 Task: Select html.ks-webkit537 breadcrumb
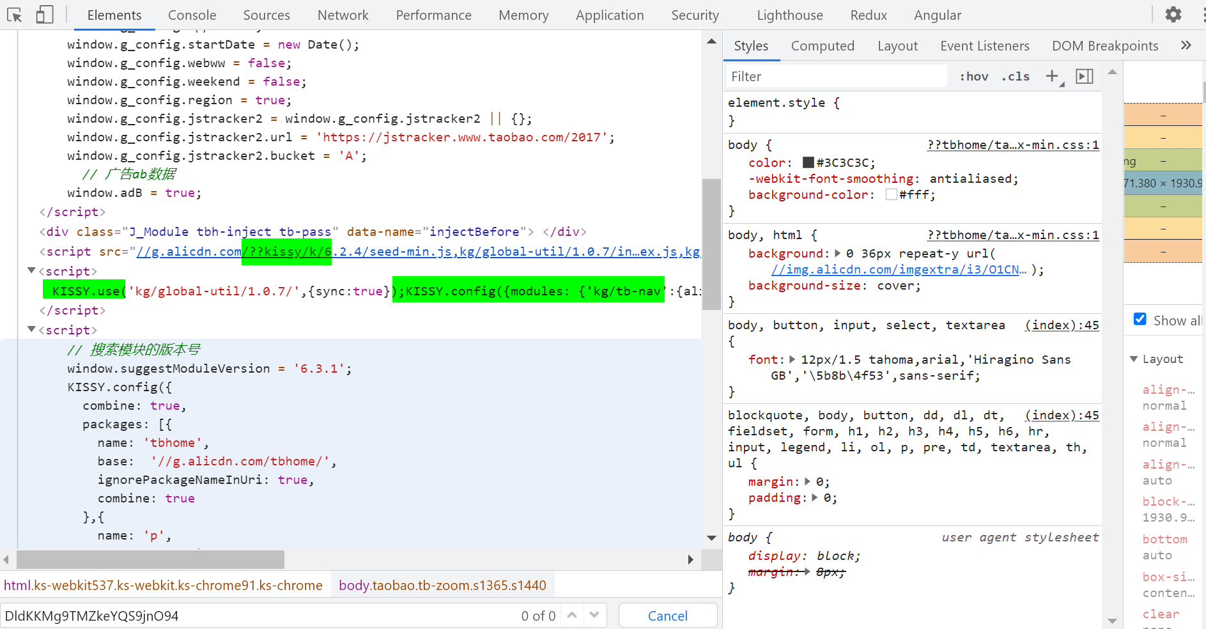(x=163, y=585)
